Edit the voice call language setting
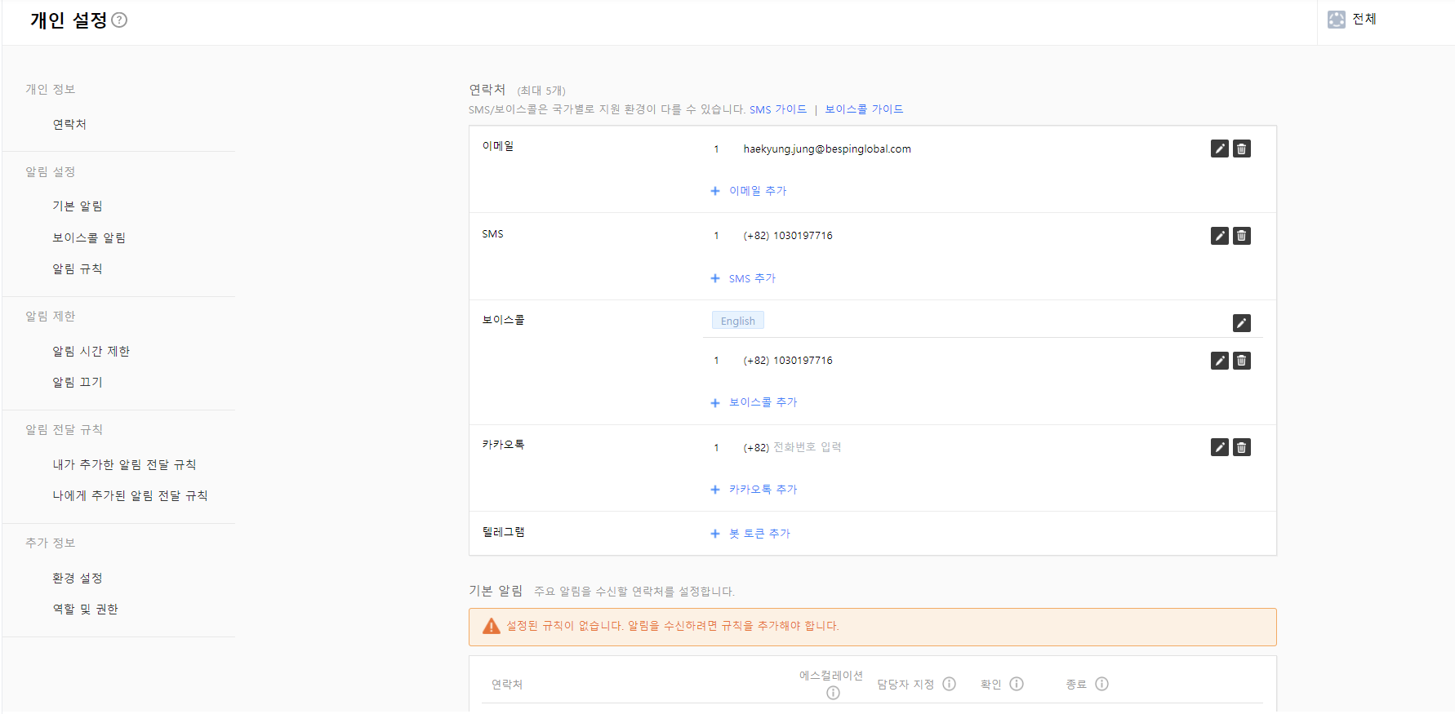Viewport: 1455px width, 714px height. [x=1241, y=323]
